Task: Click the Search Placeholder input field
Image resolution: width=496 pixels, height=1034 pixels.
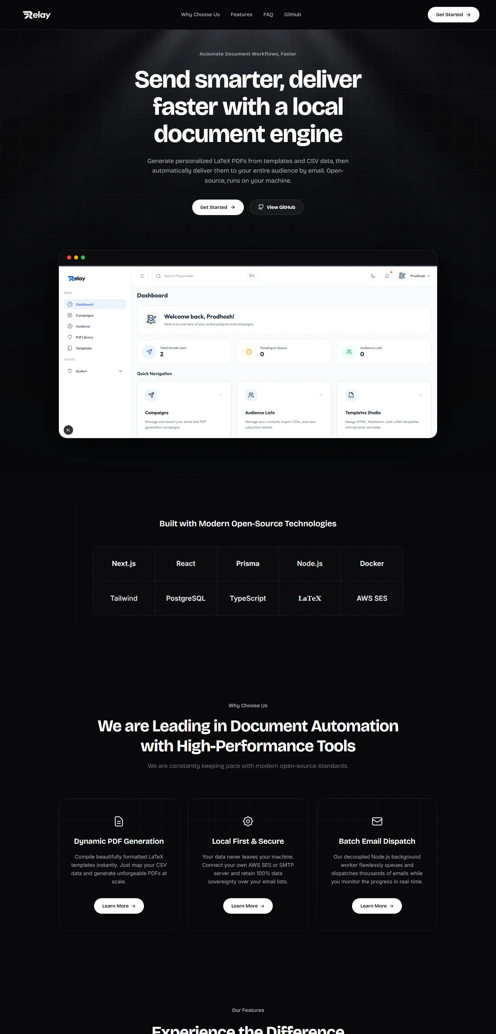Action: coord(206,276)
